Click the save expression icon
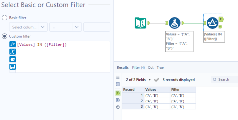The width and height of the screenshot is (238, 120). point(12,67)
